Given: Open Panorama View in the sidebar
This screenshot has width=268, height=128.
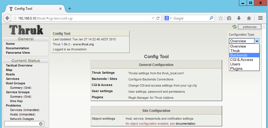Looking at the screenshot, I should click(18, 53).
